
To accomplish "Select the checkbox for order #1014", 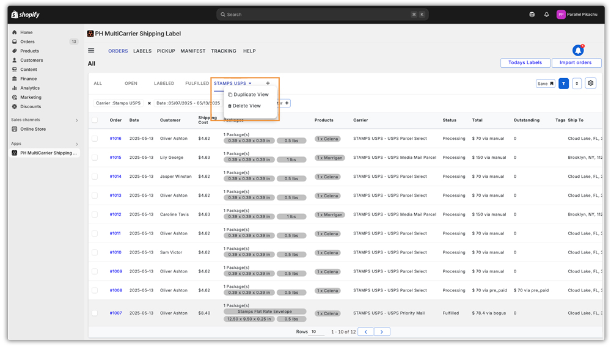I will click(x=95, y=177).
